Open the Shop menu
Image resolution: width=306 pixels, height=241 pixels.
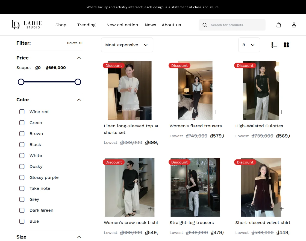click(61, 25)
